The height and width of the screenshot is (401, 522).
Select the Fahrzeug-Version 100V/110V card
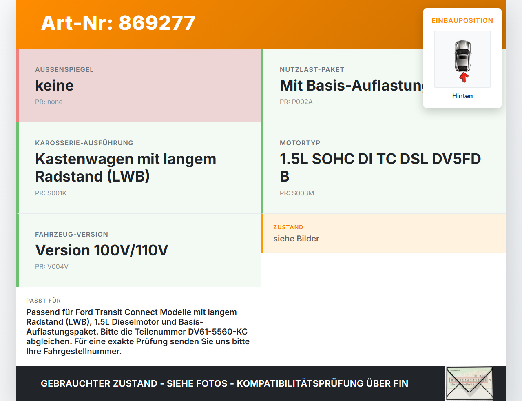[x=139, y=250]
